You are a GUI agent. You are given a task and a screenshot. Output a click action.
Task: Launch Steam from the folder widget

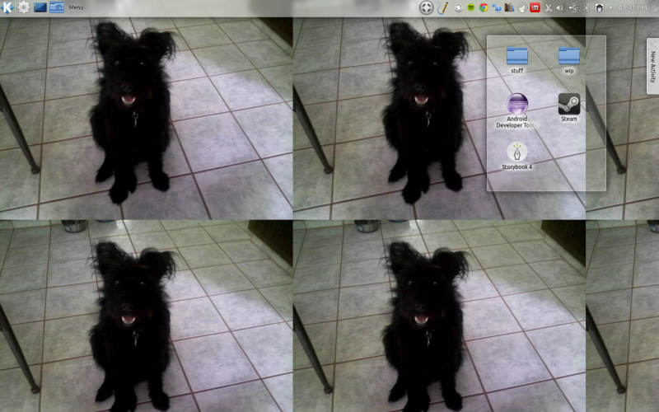[569, 108]
